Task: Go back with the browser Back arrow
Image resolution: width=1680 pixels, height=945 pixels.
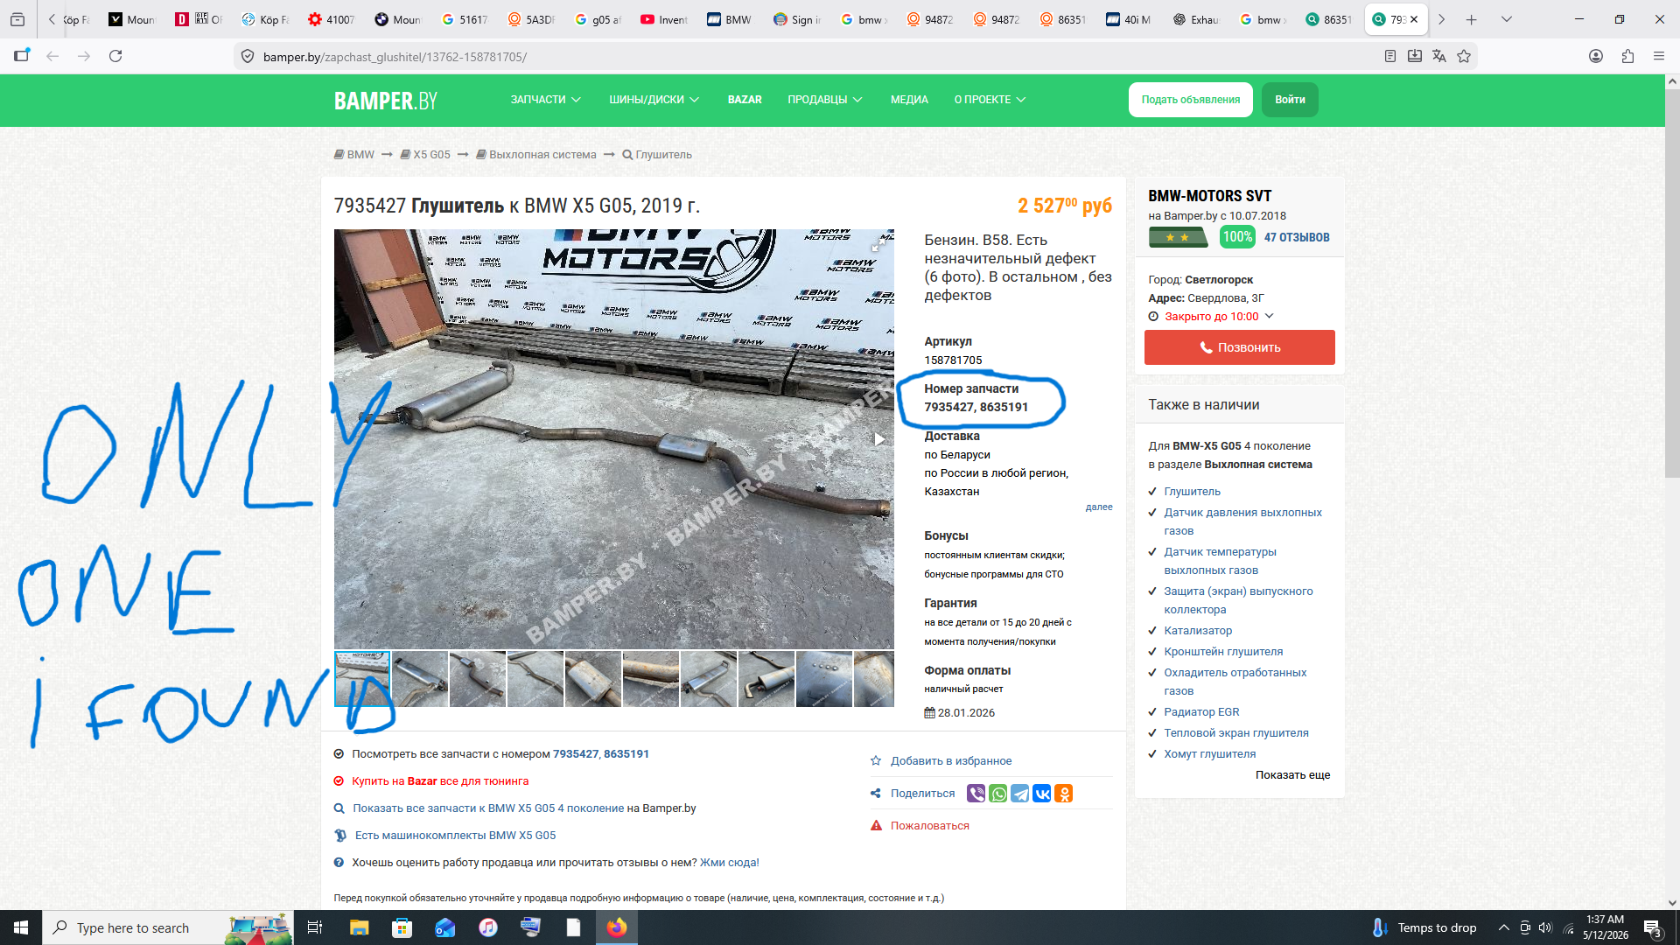Action: [52, 56]
